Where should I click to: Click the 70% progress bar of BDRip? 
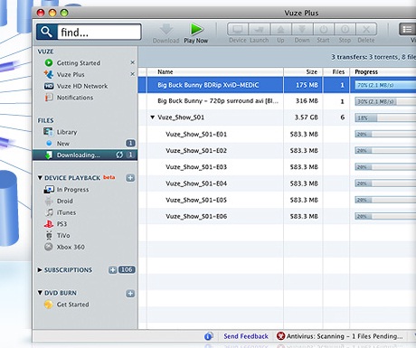pos(385,85)
